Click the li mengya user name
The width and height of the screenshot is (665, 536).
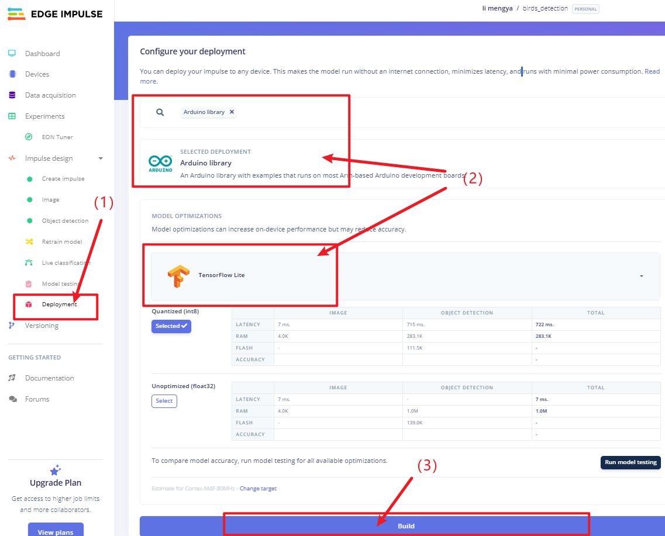[498, 8]
